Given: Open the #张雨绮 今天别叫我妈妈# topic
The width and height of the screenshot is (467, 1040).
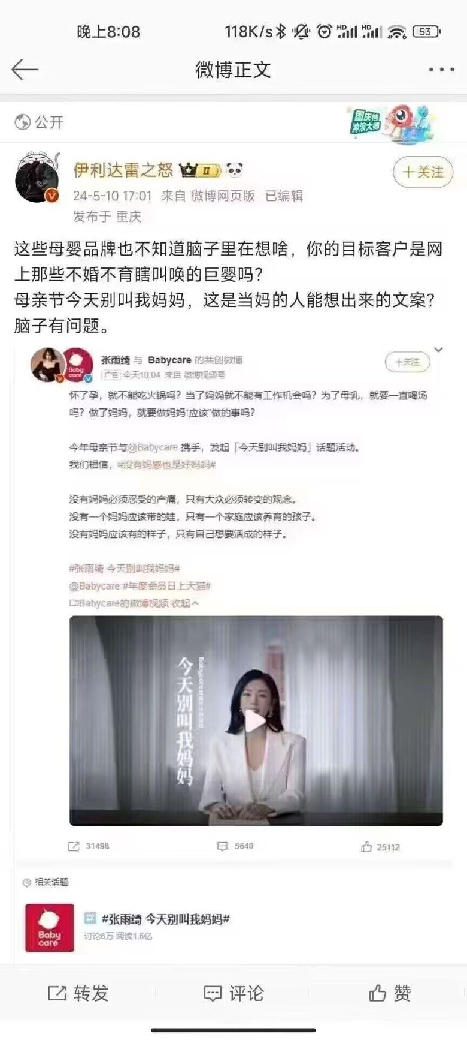Looking at the screenshot, I should coord(166,919).
